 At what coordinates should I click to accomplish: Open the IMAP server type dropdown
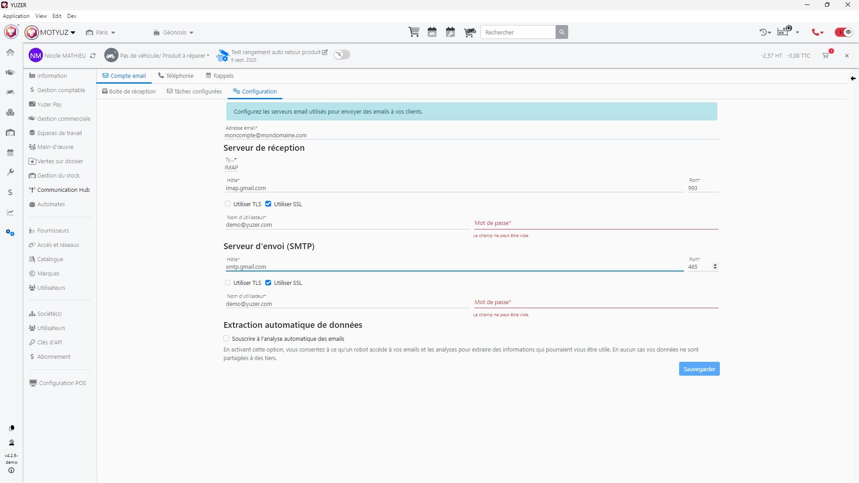(x=231, y=168)
